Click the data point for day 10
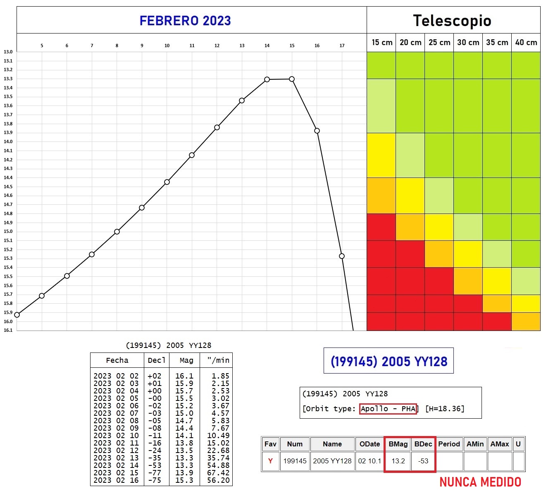 (167, 182)
